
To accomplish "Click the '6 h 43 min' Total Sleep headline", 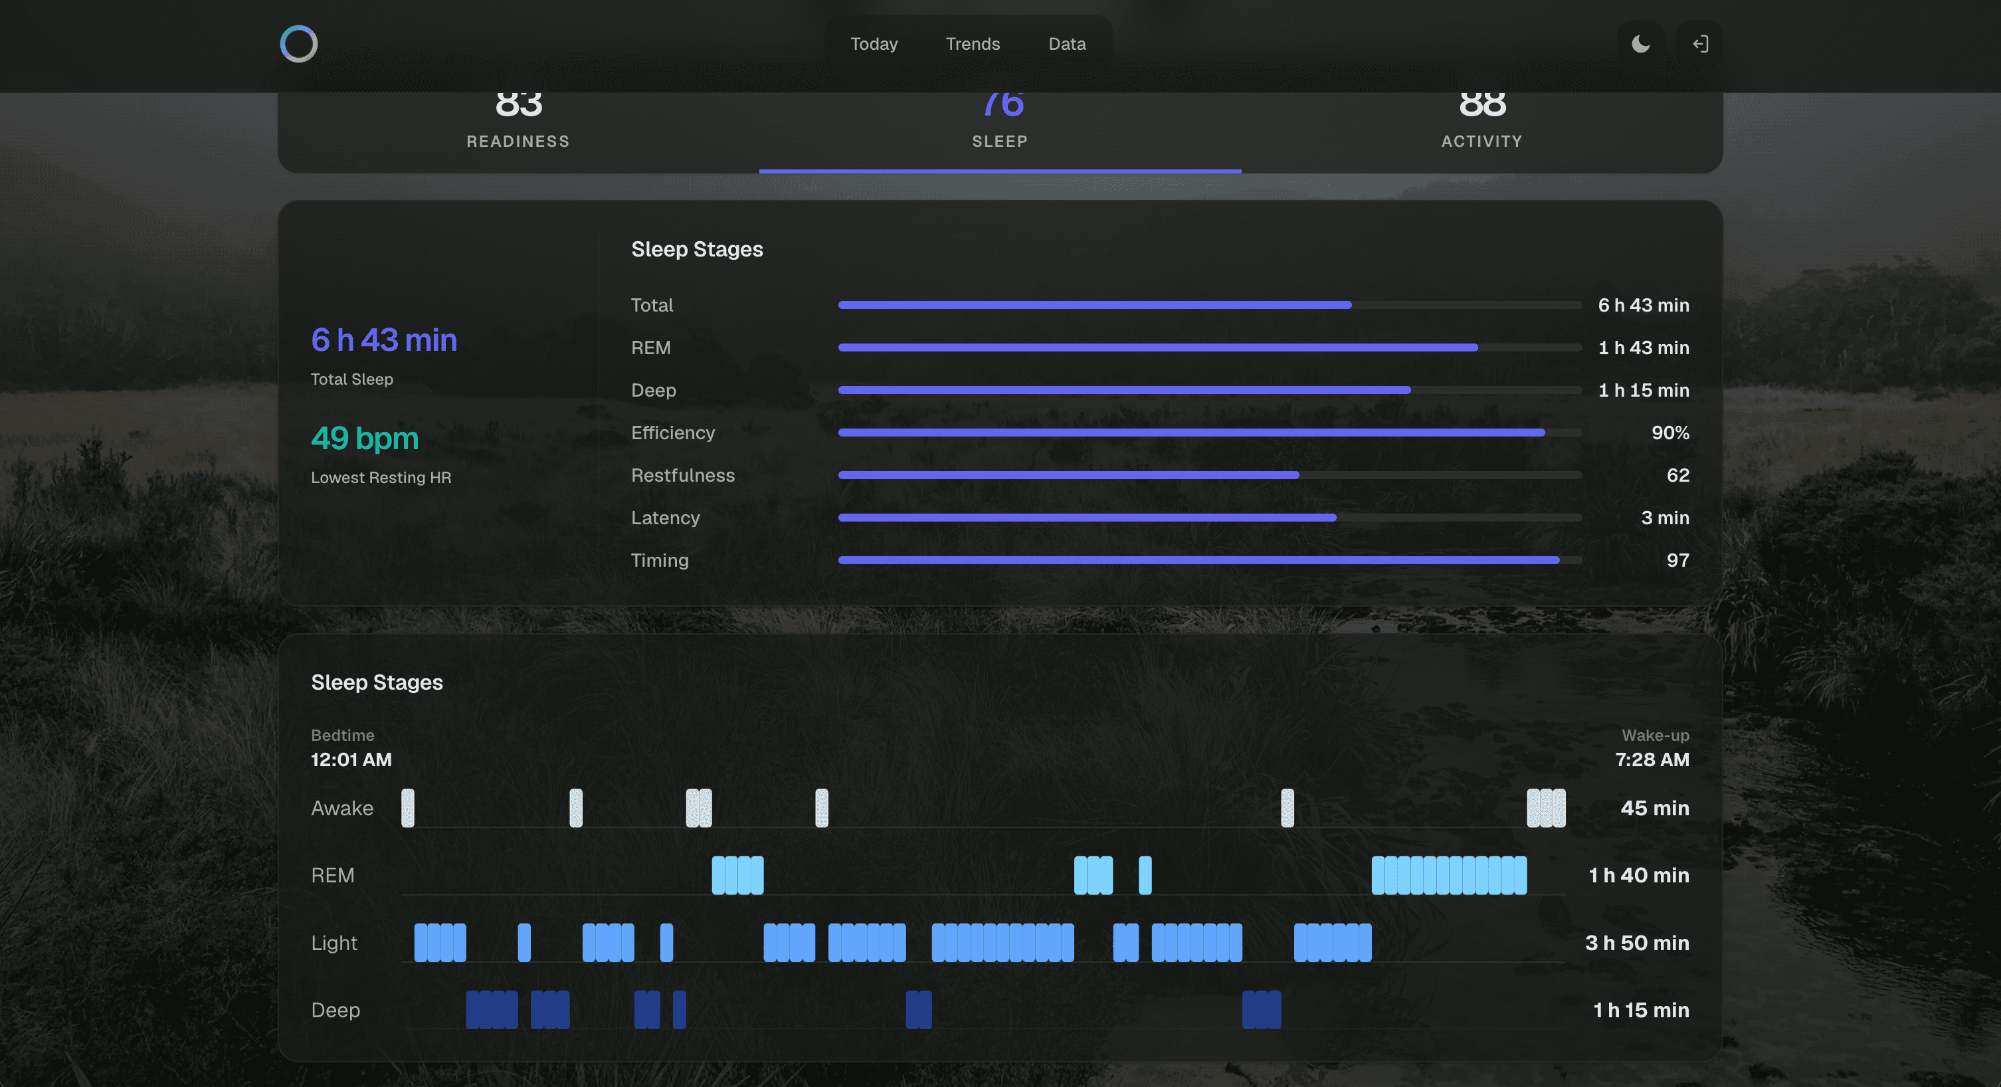I will pyautogui.click(x=384, y=340).
